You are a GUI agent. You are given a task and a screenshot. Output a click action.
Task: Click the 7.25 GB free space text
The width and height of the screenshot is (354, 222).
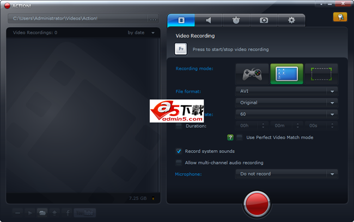point(138,198)
